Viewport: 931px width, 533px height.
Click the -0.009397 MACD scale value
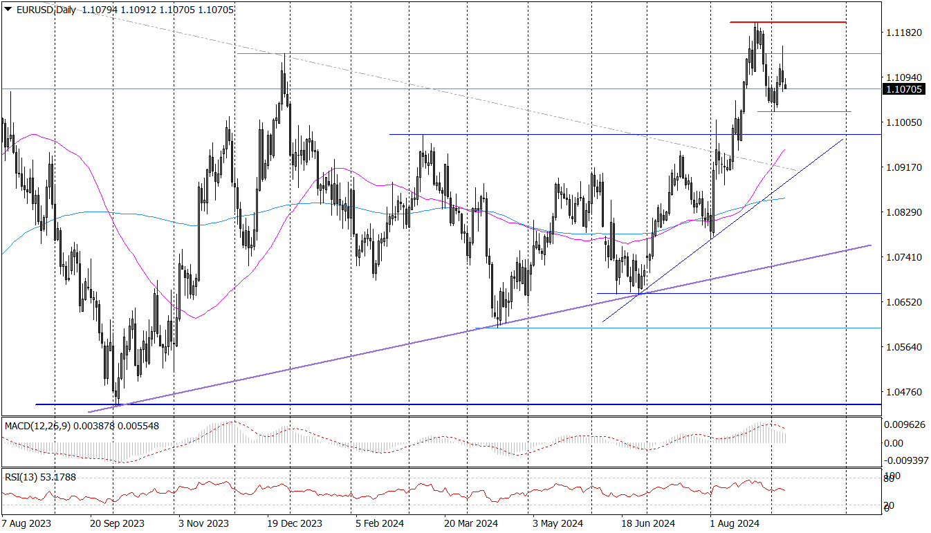905,460
